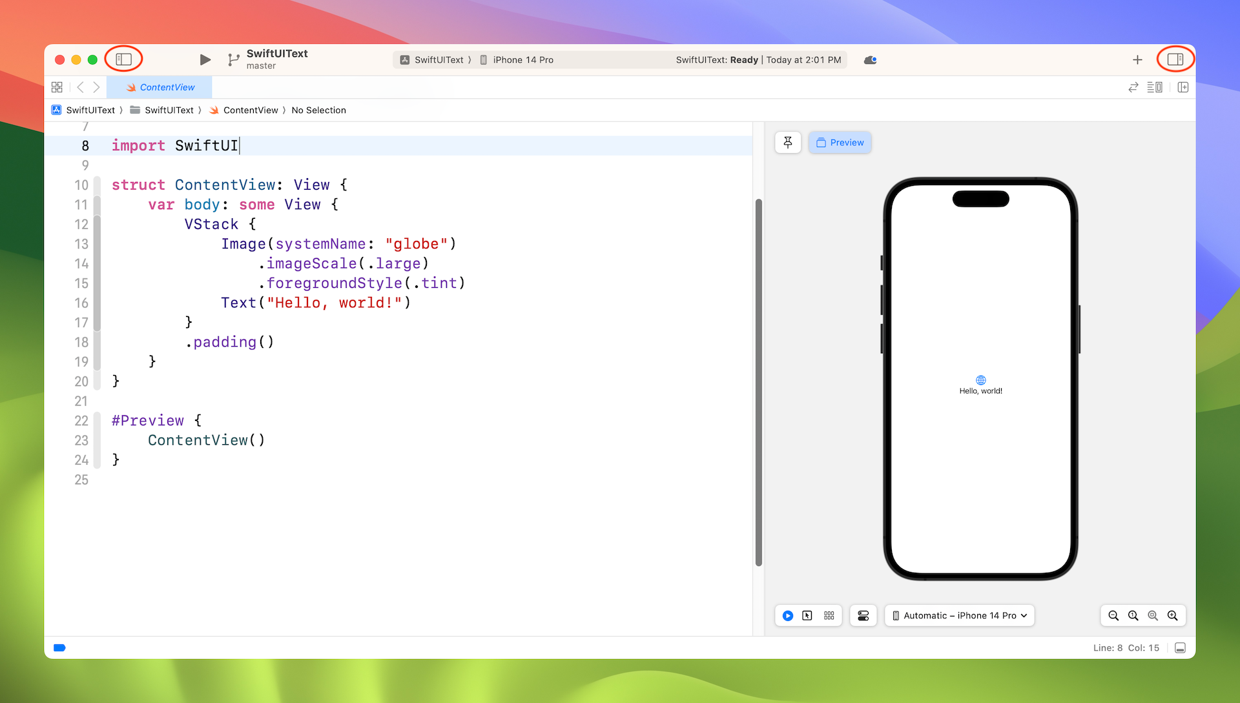Open the No Selection jump bar item

pyautogui.click(x=318, y=110)
